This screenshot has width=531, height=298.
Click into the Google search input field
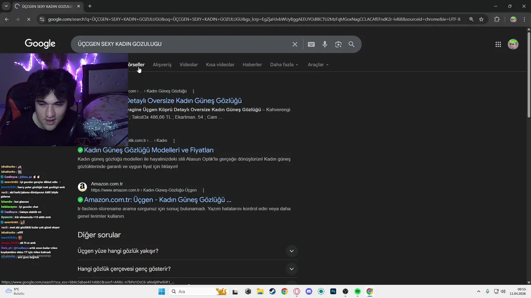183,44
